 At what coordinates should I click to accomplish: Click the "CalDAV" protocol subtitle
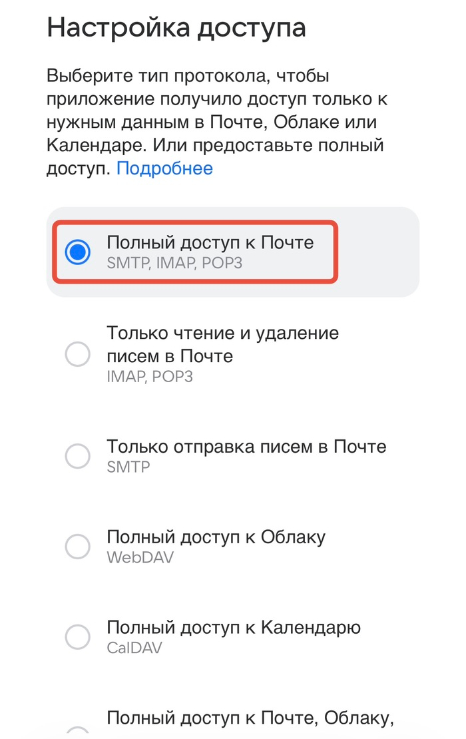[134, 647]
